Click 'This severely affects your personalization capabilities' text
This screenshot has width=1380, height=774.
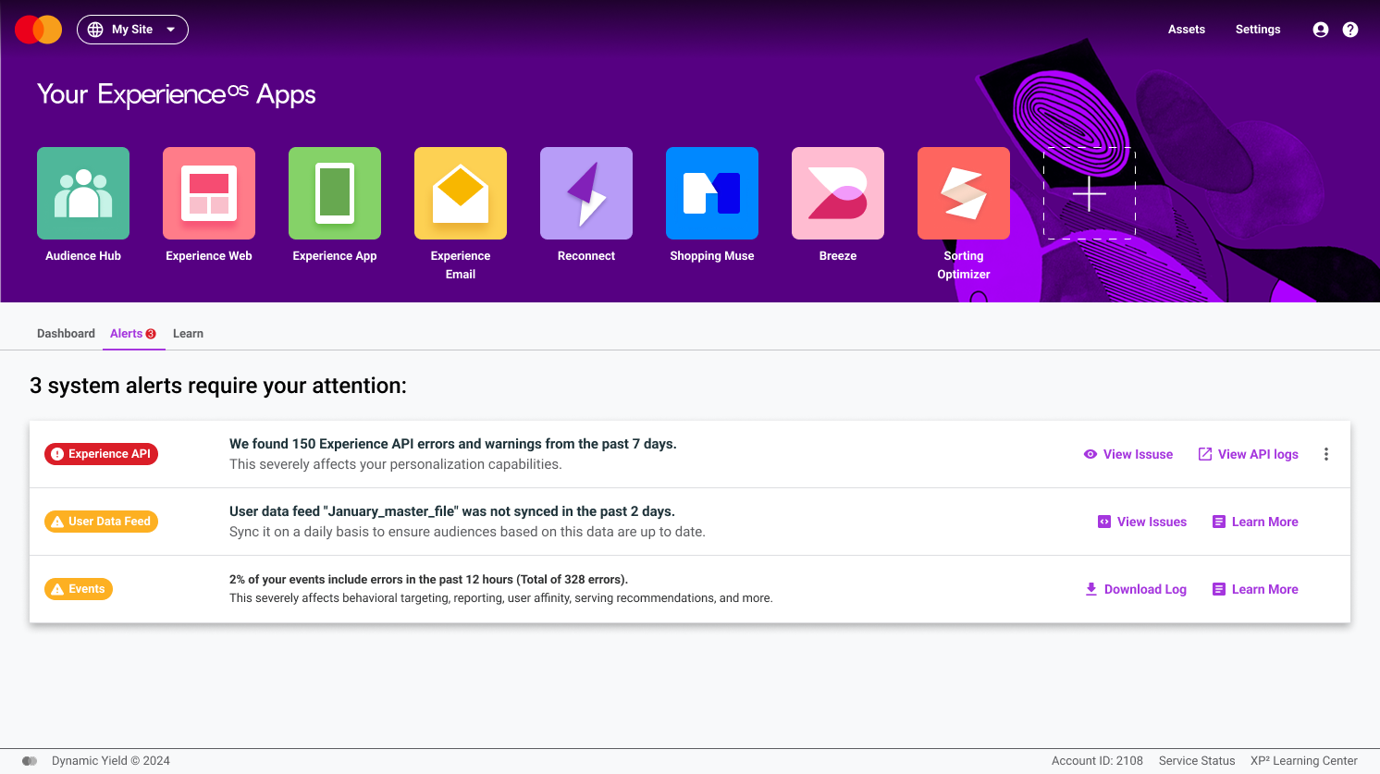(396, 464)
